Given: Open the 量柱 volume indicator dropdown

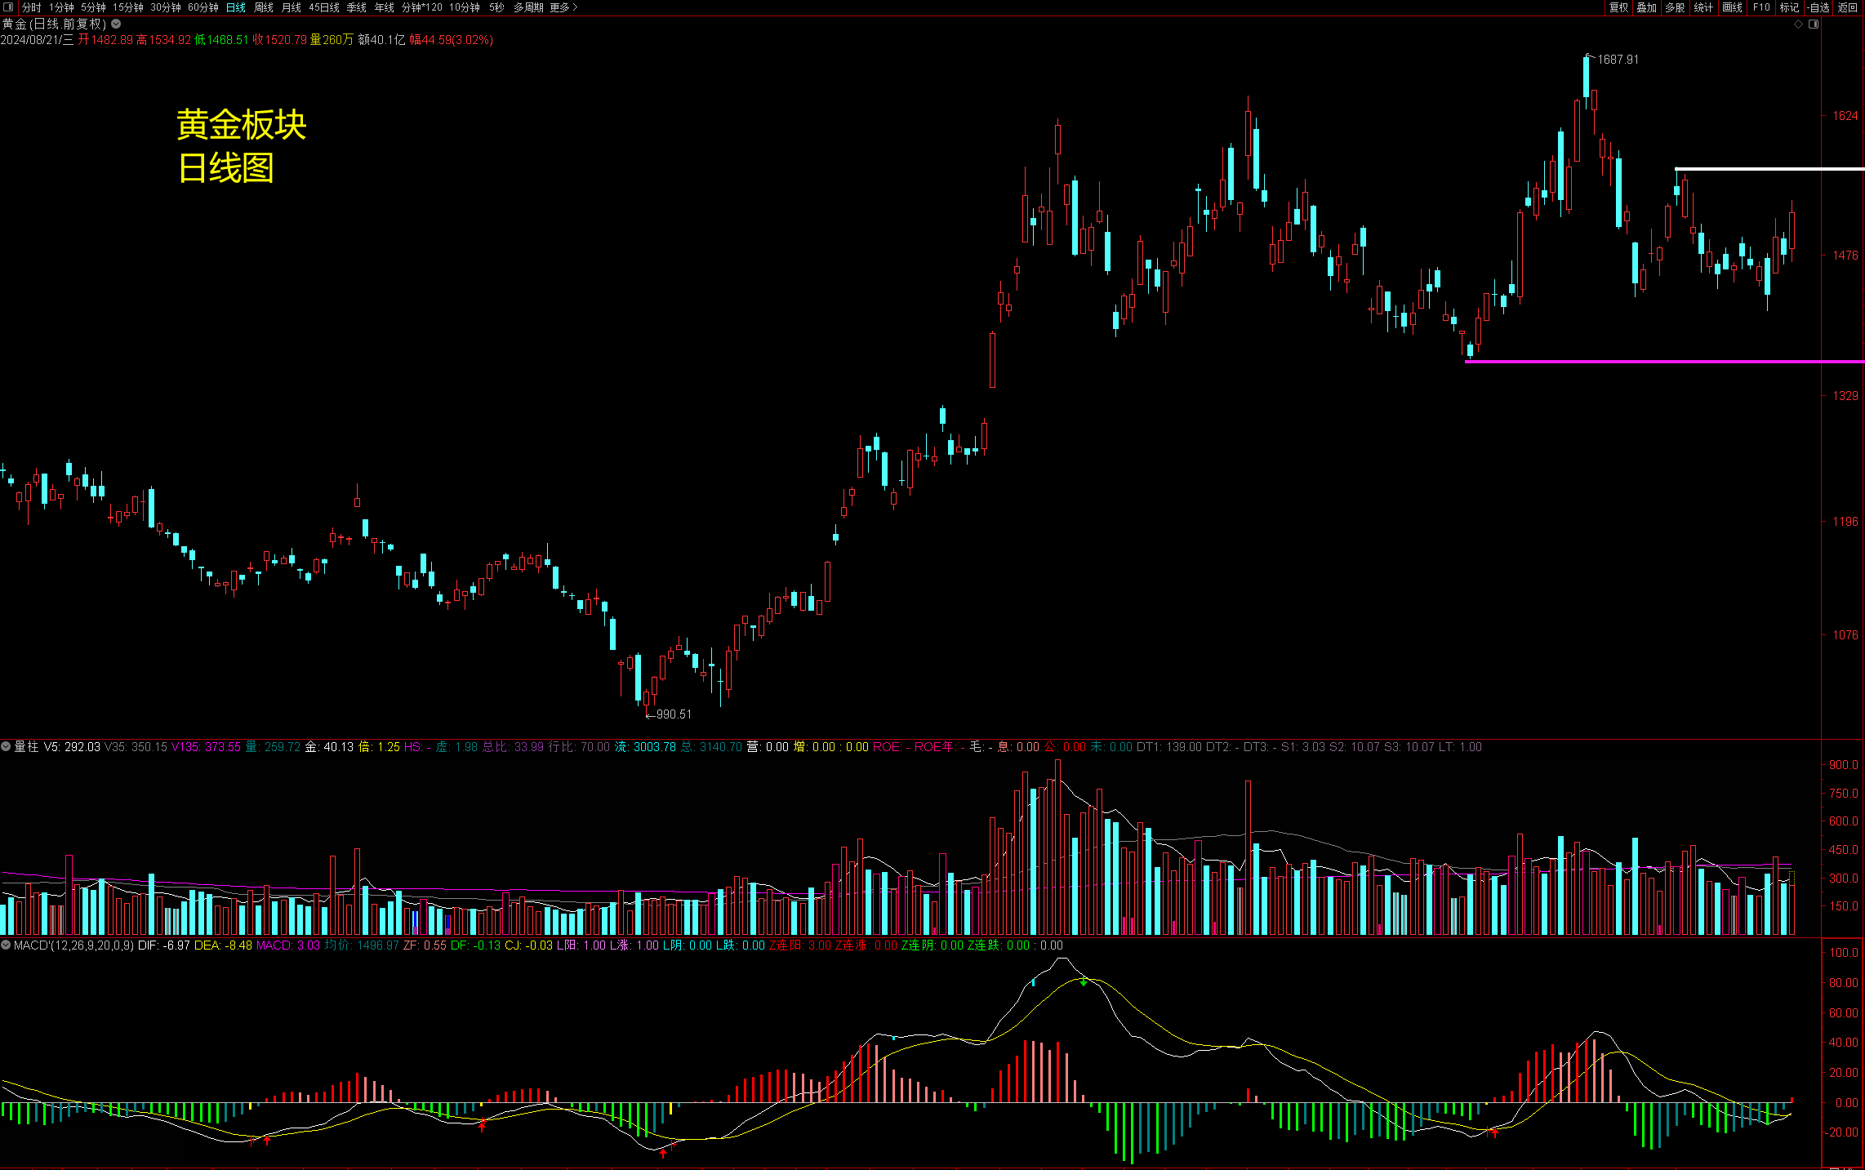Looking at the screenshot, I should coord(6,746).
